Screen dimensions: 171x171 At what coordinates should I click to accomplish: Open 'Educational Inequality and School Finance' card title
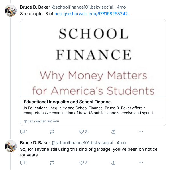coord(67,102)
